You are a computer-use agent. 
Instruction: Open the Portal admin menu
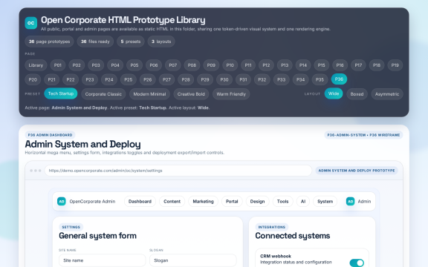coord(232,201)
